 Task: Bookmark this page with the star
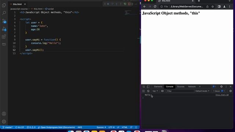click(213, 7)
